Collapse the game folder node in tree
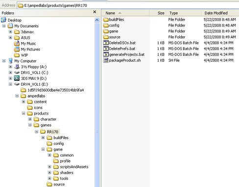 coord(43,149)
